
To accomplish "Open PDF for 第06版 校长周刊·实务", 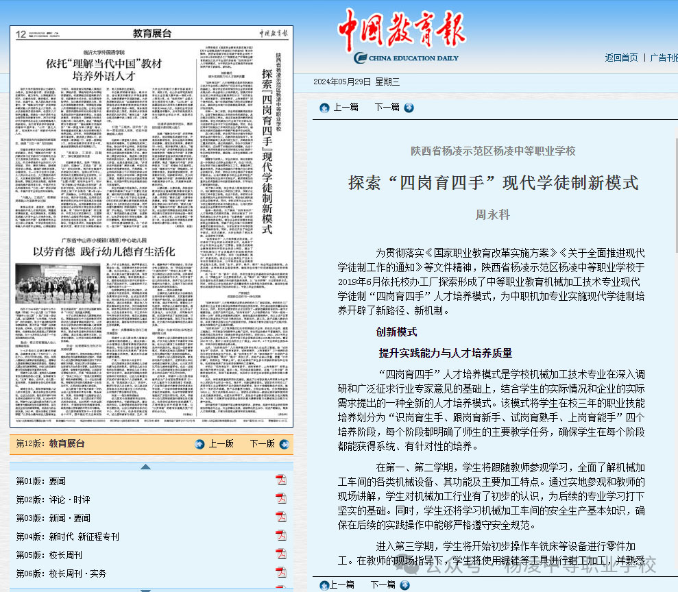I will point(280,573).
